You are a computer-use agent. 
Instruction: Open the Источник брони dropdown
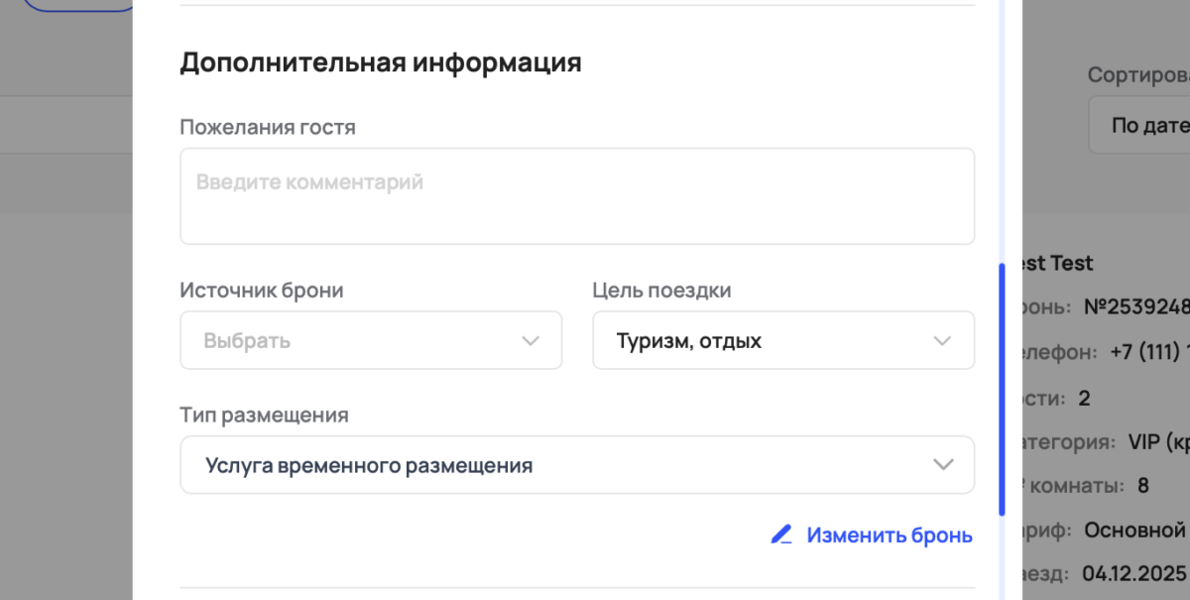pos(371,340)
